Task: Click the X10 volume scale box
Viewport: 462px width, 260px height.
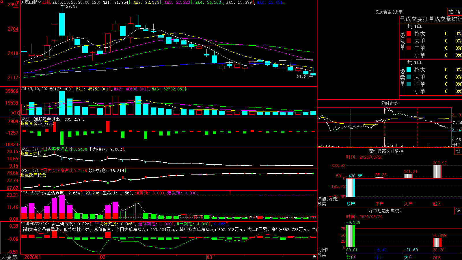Action: 15,113
